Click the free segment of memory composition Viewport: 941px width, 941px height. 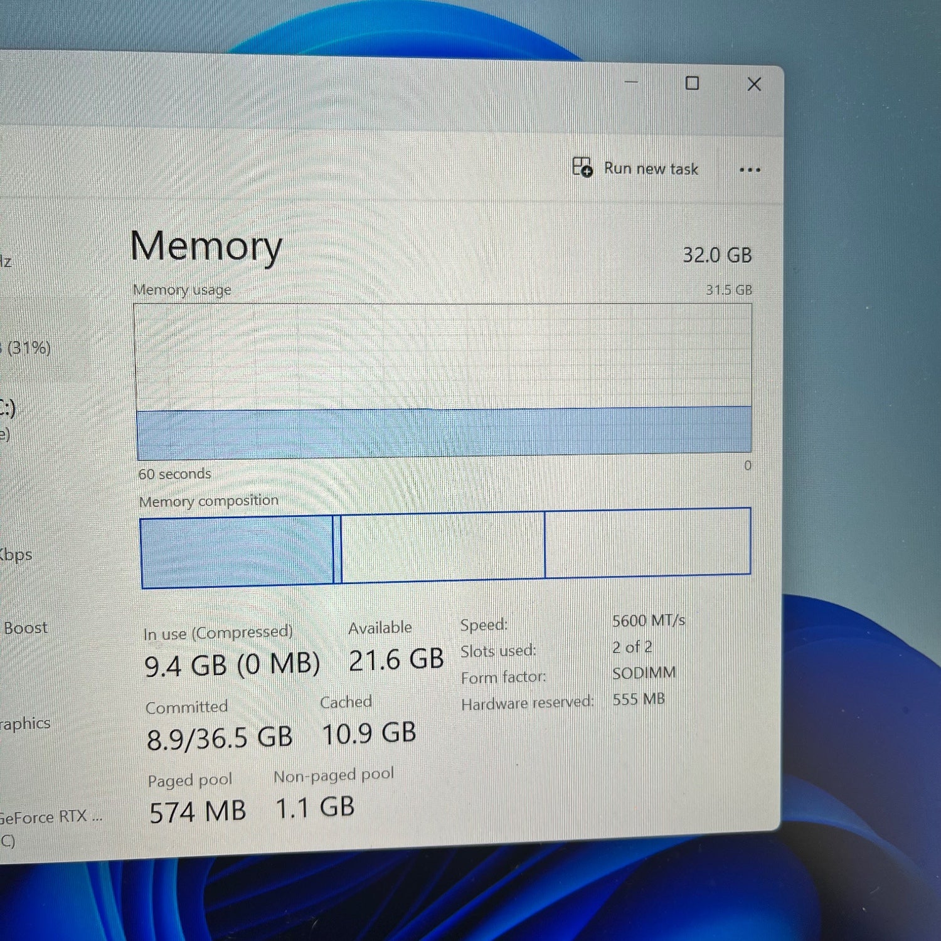(x=647, y=543)
